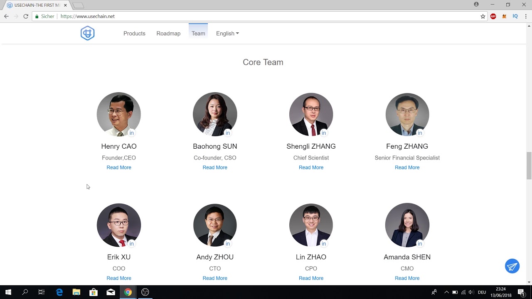Click the Core Team heading
Screen dimensions: 532x299
[x=263, y=62]
